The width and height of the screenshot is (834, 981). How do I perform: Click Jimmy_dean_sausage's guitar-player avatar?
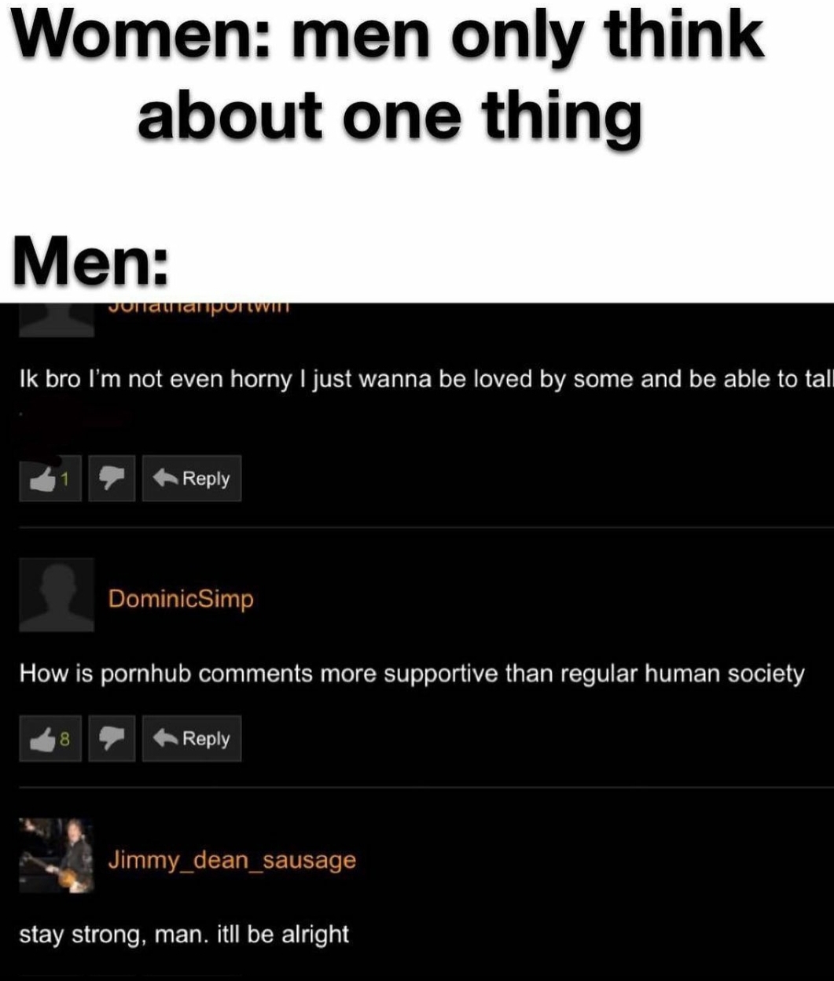pyautogui.click(x=57, y=855)
